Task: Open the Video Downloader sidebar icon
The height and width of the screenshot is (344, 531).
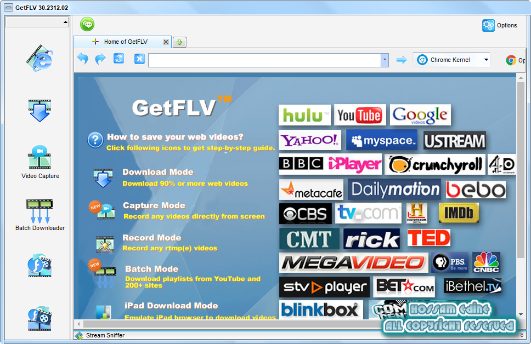Action: coord(39,111)
